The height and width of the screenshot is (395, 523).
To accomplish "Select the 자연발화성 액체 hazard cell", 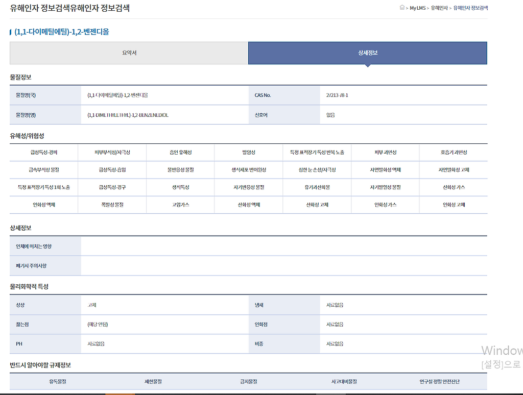I will point(385,169).
